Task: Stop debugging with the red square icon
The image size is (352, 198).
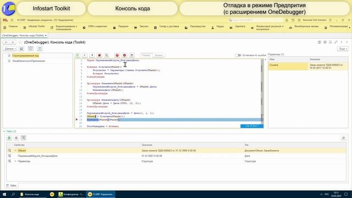Action: (x=100, y=55)
